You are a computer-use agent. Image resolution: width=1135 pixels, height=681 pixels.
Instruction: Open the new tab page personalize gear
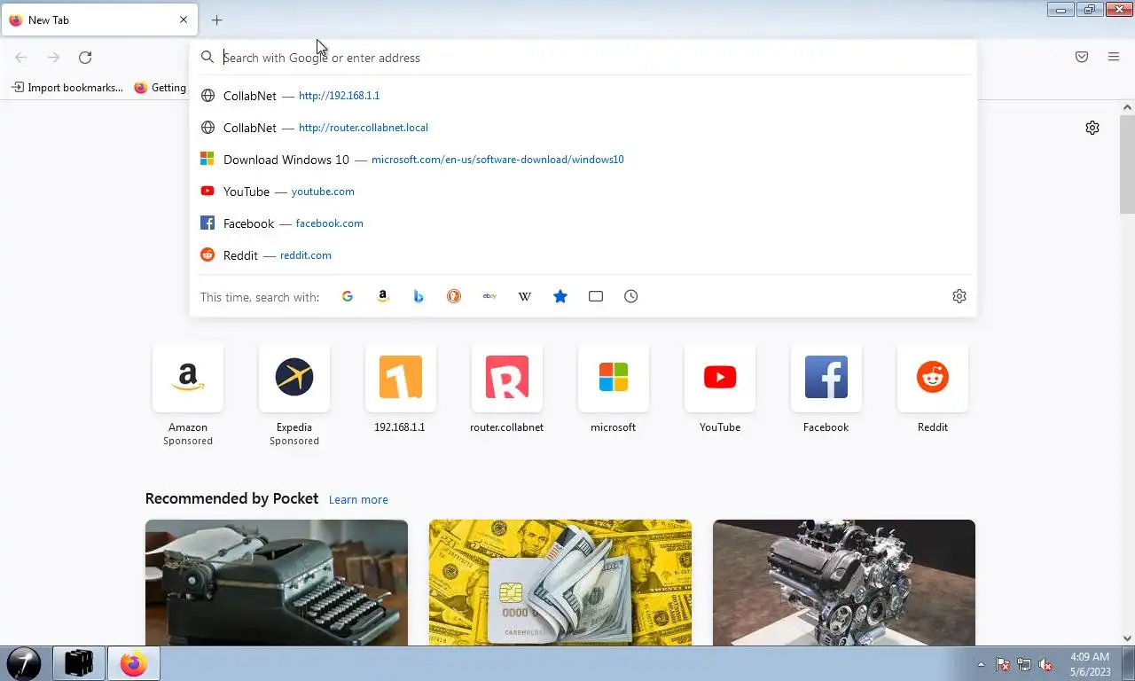click(1092, 128)
